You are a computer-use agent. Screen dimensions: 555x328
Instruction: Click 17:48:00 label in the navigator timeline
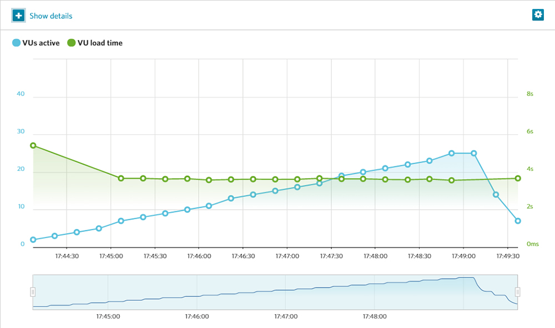pos(374,316)
